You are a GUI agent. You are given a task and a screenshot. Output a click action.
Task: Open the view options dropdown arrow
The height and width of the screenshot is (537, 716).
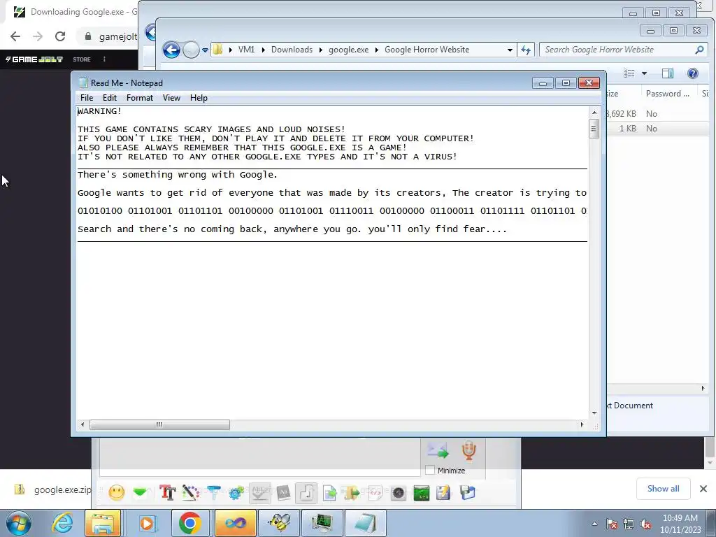tap(644, 73)
